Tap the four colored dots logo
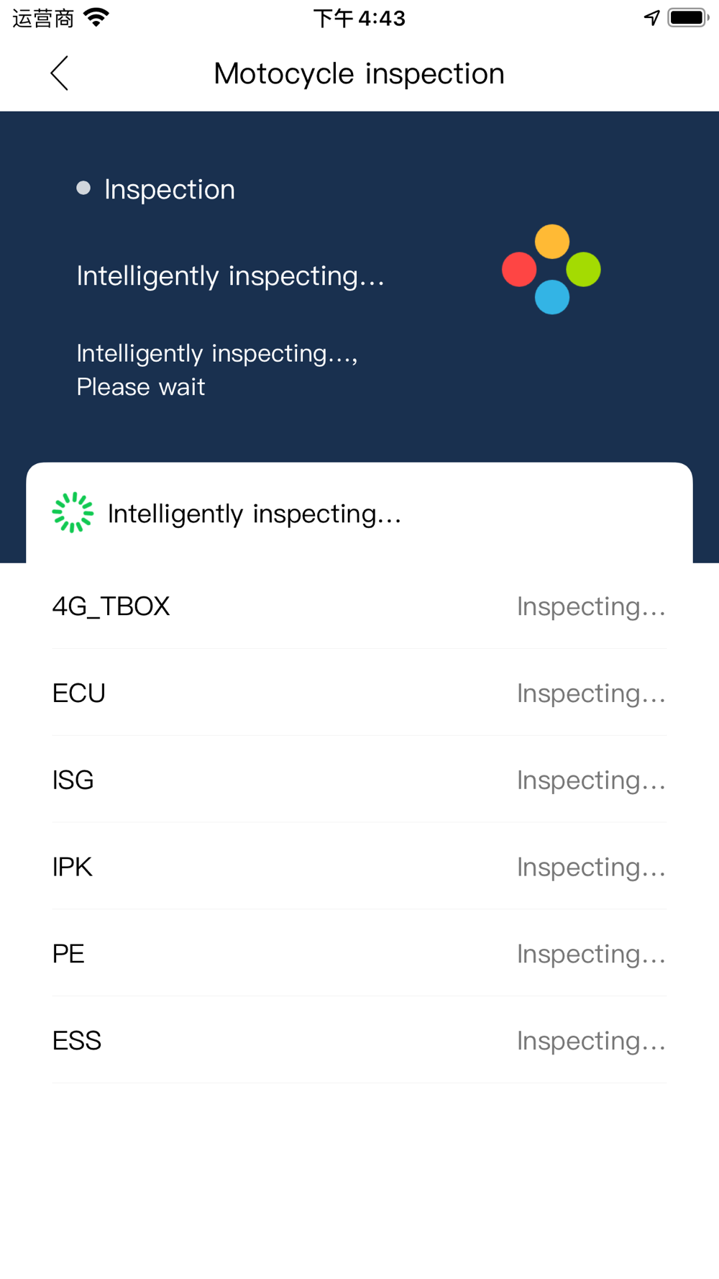The width and height of the screenshot is (719, 1279). pyautogui.click(x=551, y=270)
